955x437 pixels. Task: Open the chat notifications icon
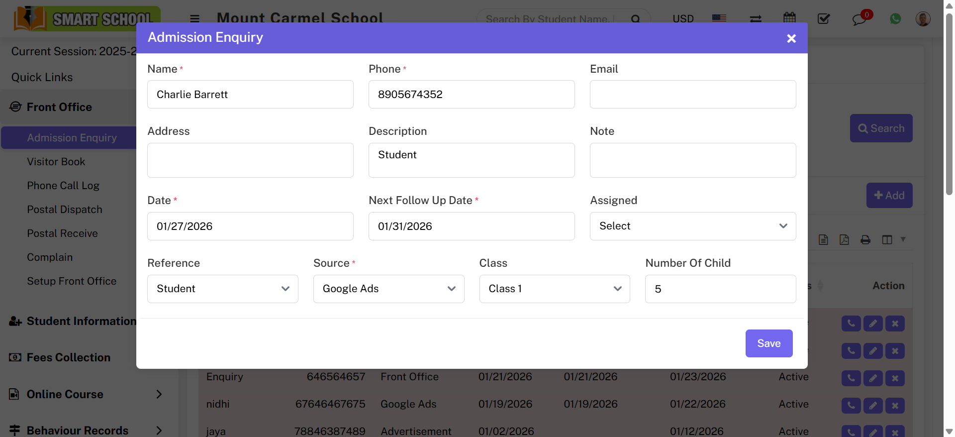859,19
